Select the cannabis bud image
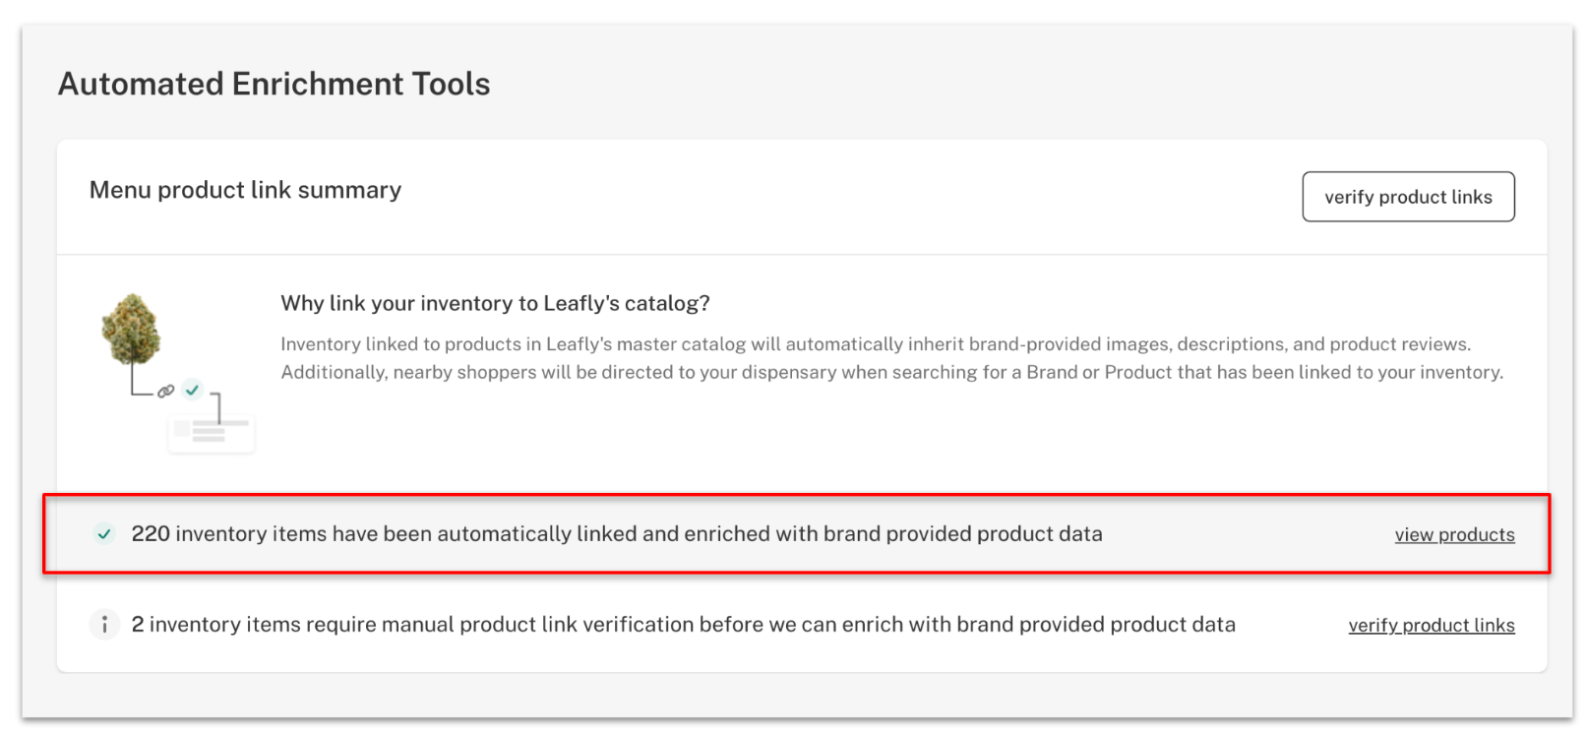The width and height of the screenshot is (1586, 734). click(x=131, y=329)
